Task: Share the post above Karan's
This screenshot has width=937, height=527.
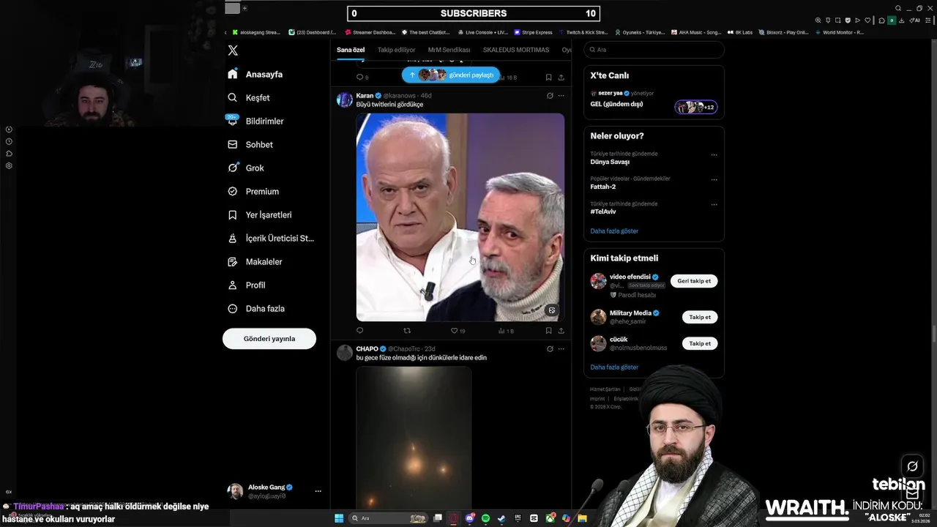Action: point(561,77)
